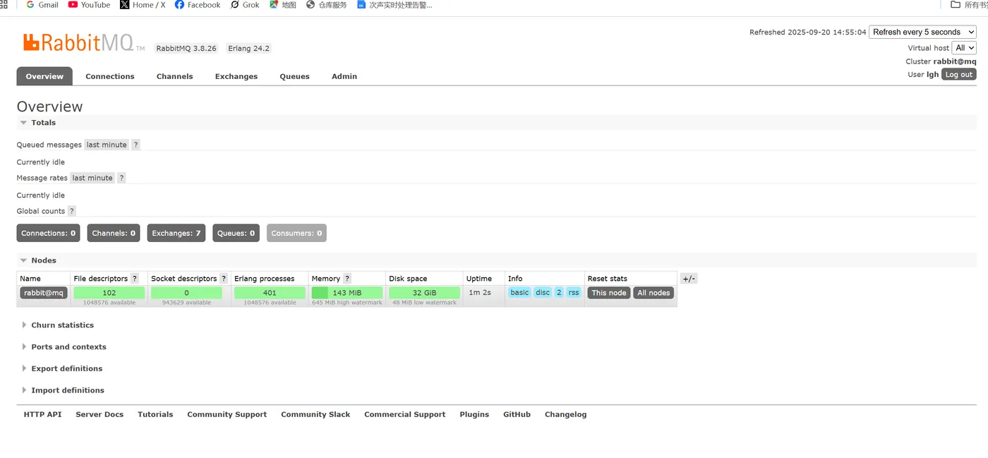Change Message rates last minute range

(92, 178)
